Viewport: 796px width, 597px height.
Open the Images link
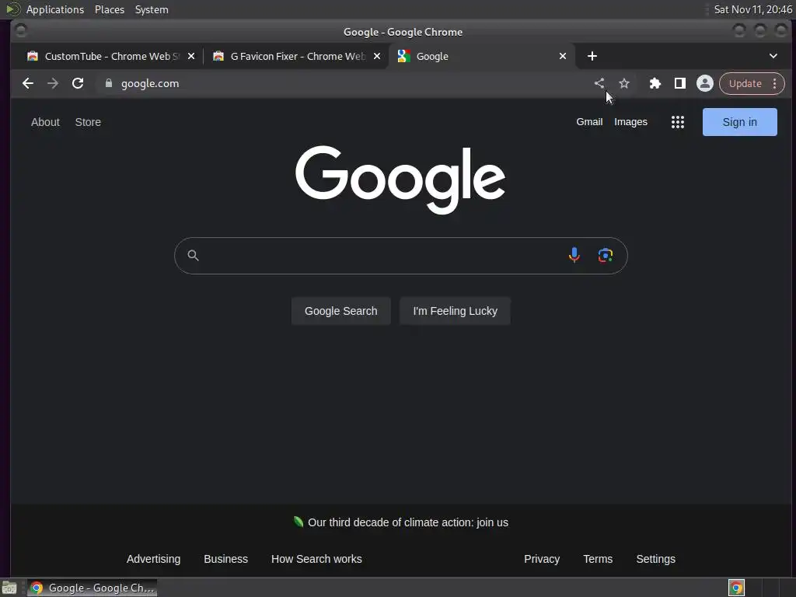630,122
